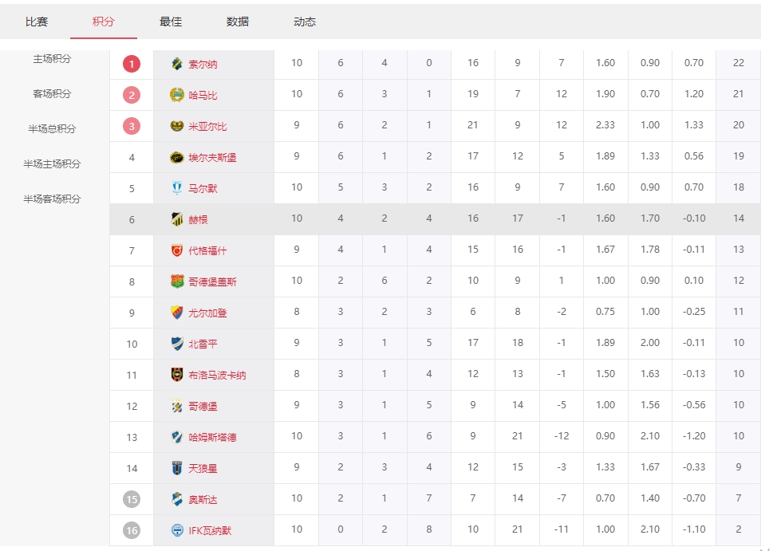Click the 米亚尔比 team logo
This screenshot has height=551, width=773.
point(177,126)
